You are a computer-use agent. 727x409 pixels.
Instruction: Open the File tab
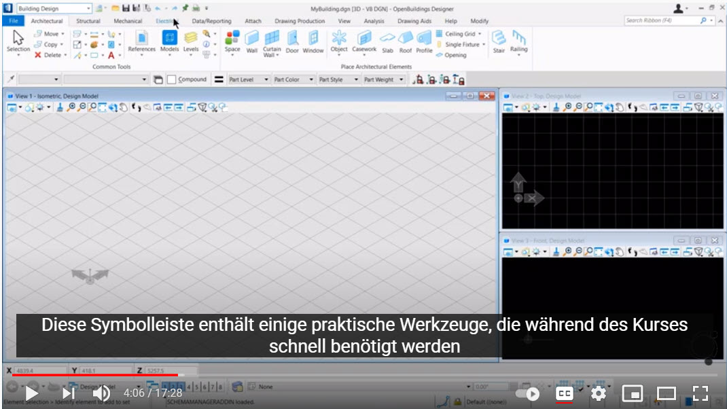click(x=14, y=21)
